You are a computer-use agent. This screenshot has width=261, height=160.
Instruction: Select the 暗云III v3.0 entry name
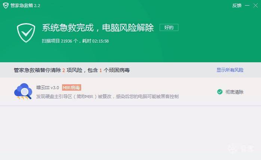(47, 88)
